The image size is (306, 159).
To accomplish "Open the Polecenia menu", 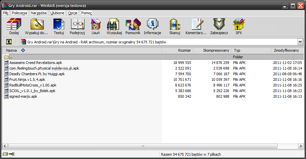I will click(20, 13).
